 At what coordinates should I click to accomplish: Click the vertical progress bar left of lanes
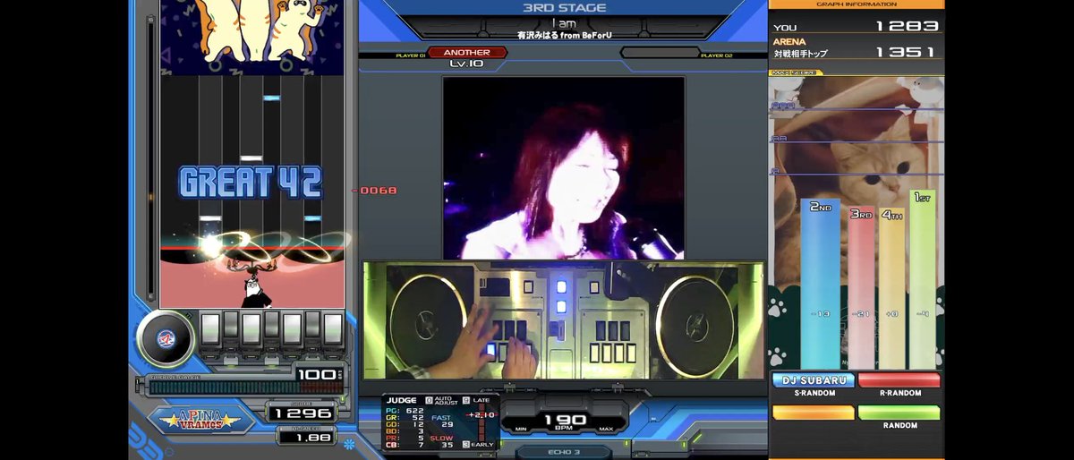point(150,159)
